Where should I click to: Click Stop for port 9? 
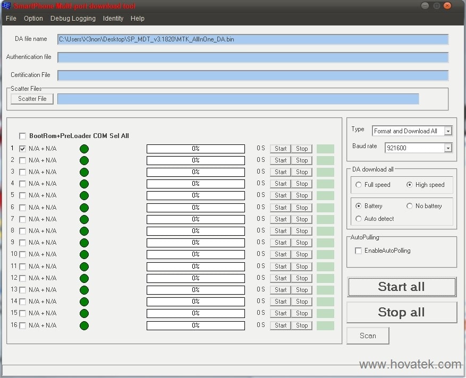302,243
